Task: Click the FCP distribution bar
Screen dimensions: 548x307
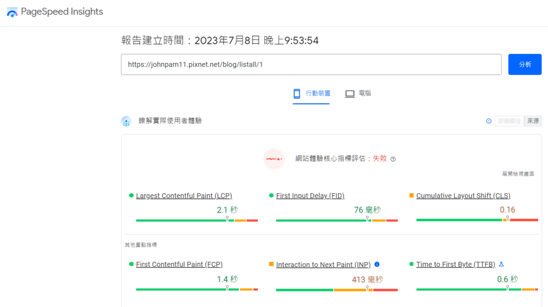Action: point(197,289)
